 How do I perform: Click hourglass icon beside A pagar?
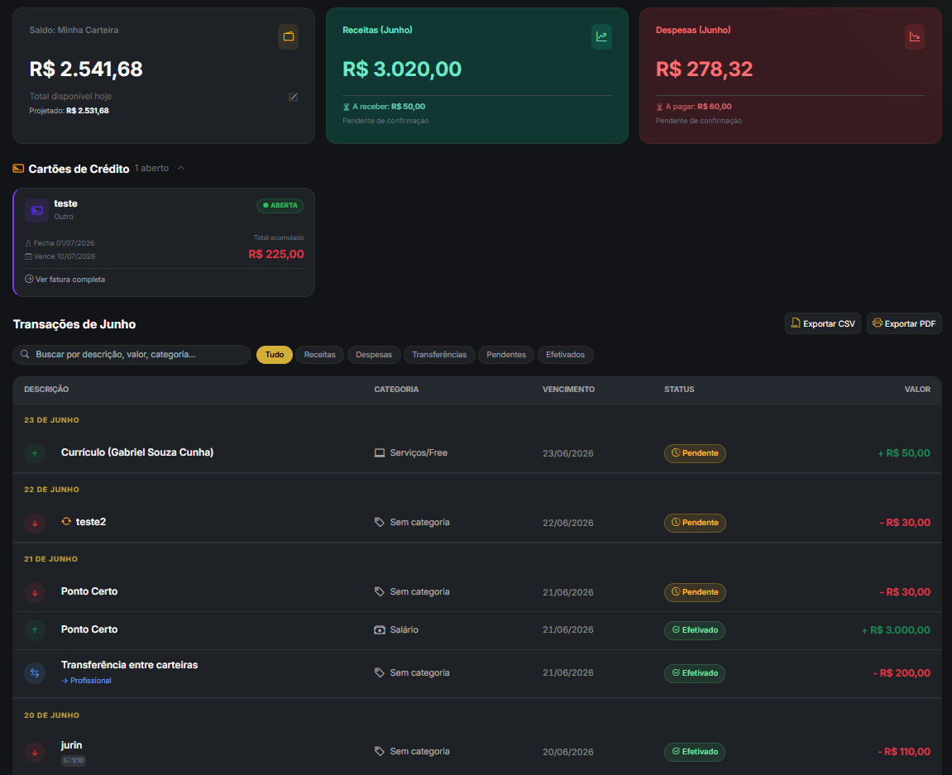coord(659,107)
